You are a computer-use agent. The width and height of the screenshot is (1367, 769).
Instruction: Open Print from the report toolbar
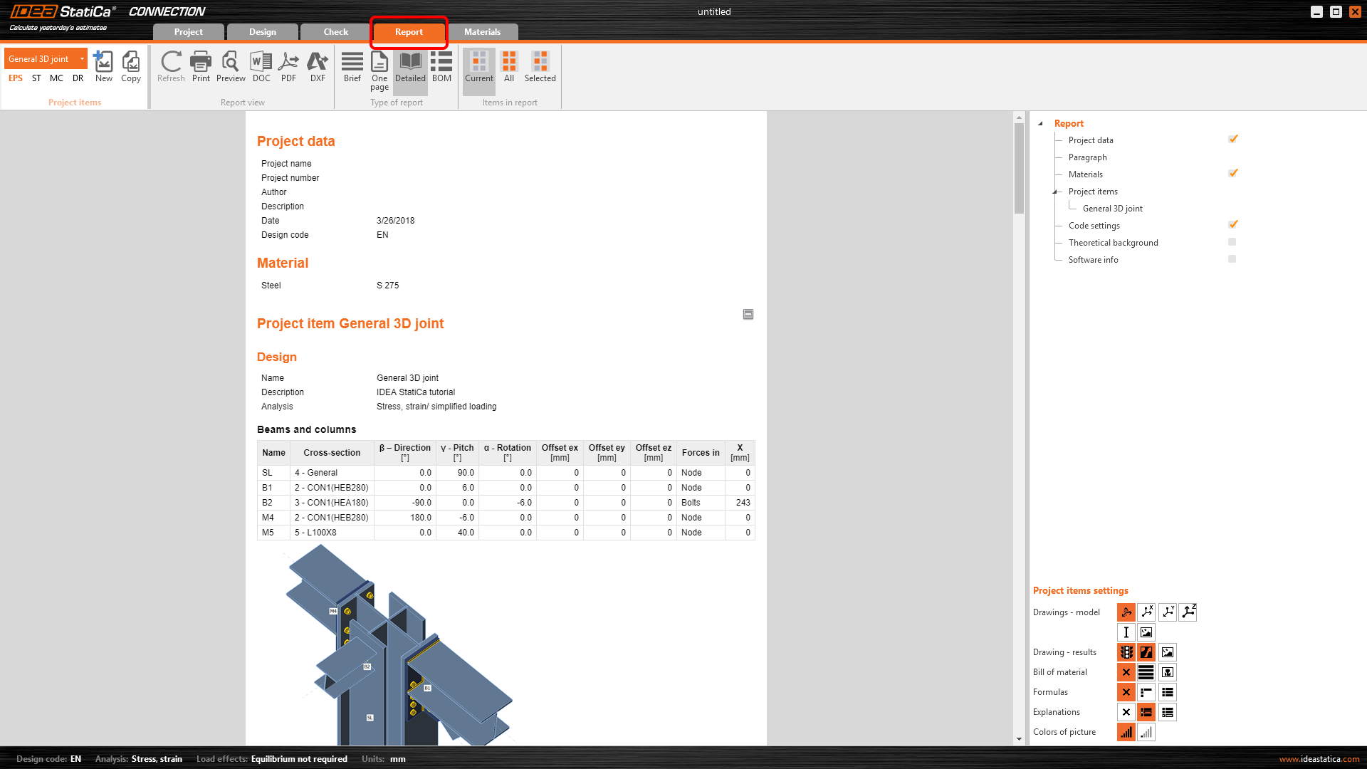(x=201, y=67)
